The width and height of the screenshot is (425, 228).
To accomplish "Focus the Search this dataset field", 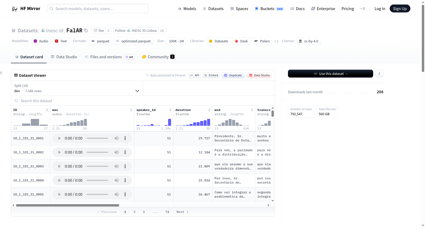I will [143, 101].
